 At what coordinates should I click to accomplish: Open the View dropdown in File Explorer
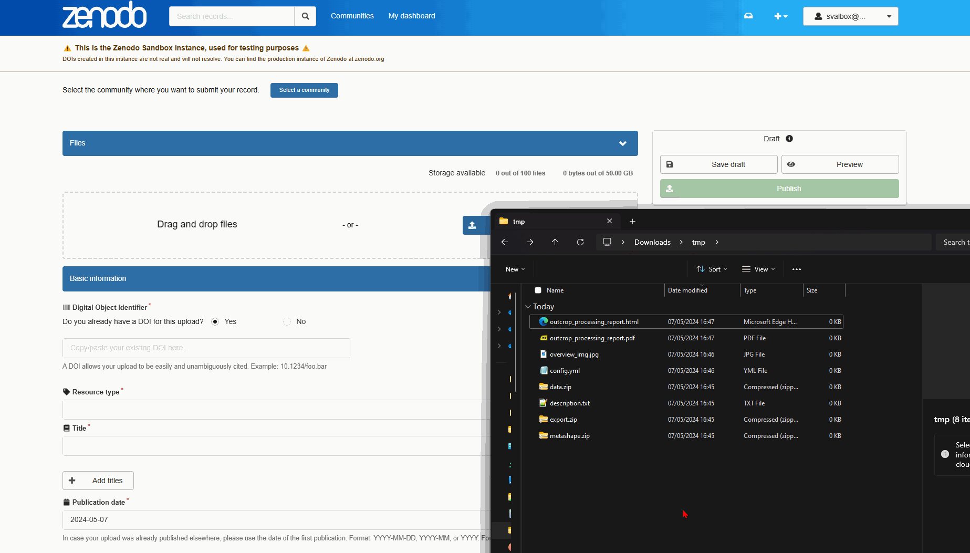point(758,269)
